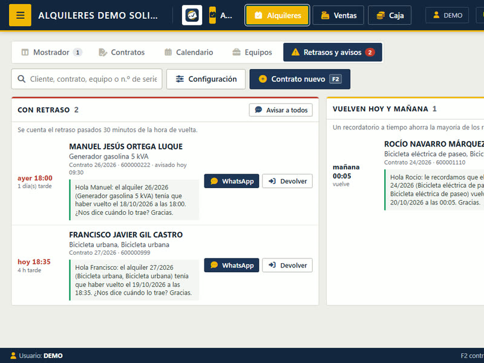This screenshot has height=363, width=484.
Task: Click the "Hola Manuel" message preview
Action: [x=134, y=200]
